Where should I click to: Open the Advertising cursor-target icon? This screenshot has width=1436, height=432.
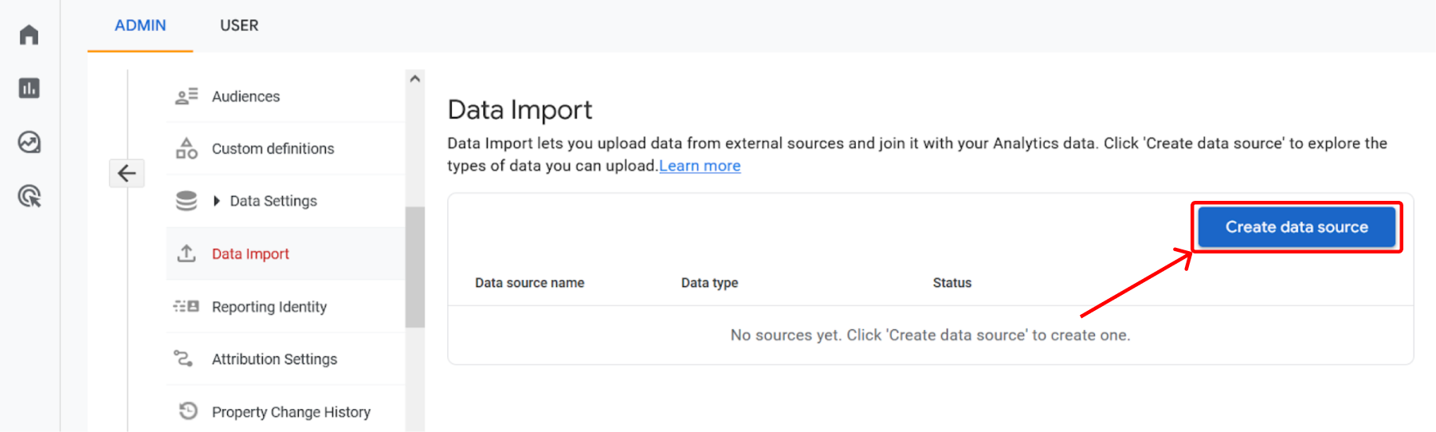[x=29, y=195]
